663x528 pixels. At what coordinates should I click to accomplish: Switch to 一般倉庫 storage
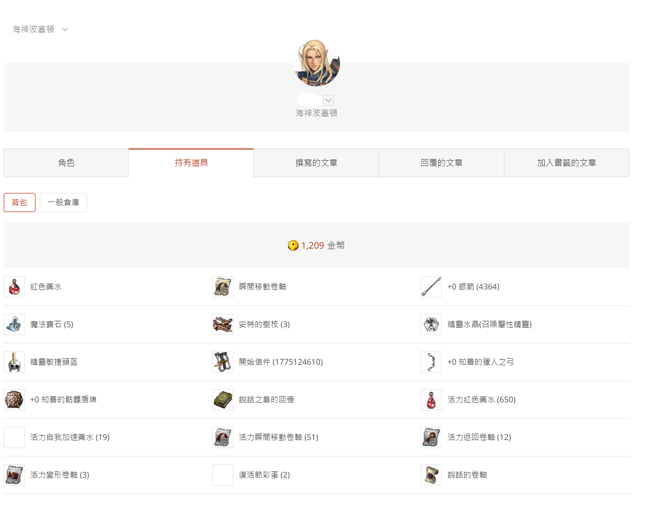pyautogui.click(x=64, y=203)
